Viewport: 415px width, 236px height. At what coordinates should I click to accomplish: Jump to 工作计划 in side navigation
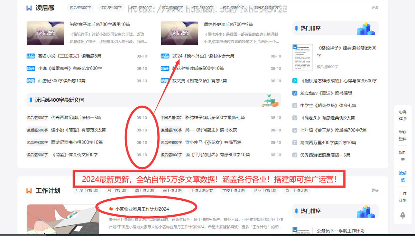point(403,197)
